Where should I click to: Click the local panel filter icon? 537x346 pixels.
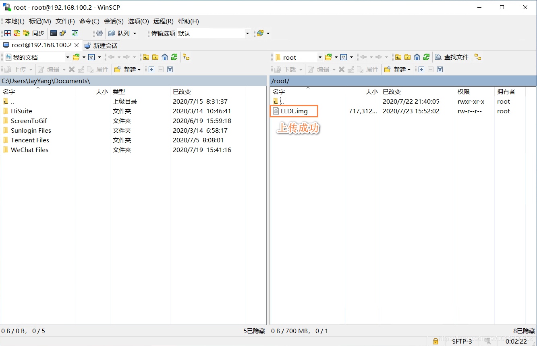pyautogui.click(x=91, y=57)
